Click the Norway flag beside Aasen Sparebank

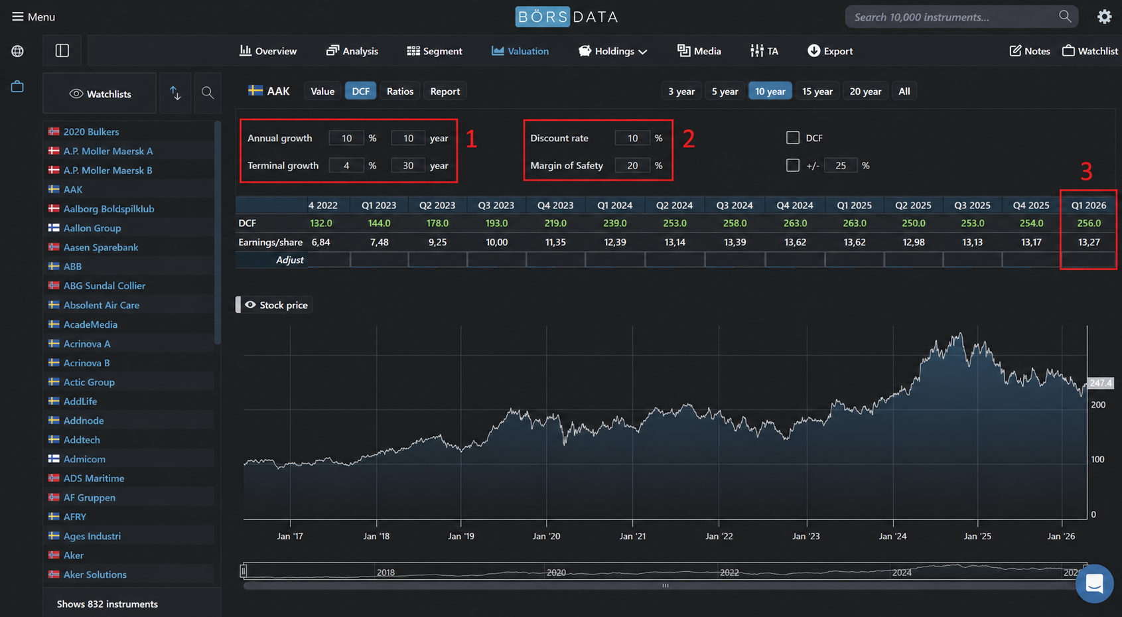[54, 247]
